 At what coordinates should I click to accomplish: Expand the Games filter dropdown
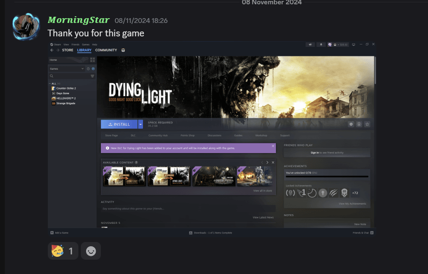pyautogui.click(x=66, y=69)
